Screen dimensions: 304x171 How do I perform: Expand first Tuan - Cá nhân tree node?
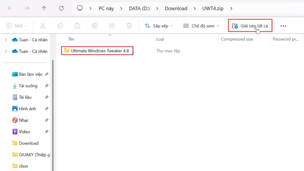[6, 40]
